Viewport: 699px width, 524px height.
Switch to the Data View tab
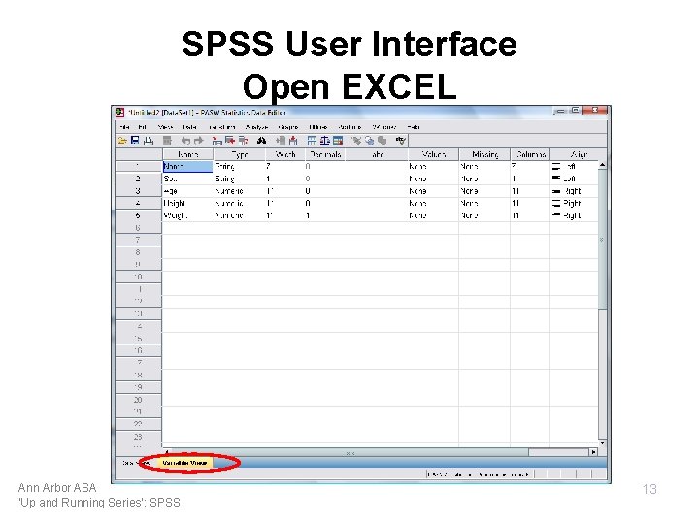click(137, 463)
